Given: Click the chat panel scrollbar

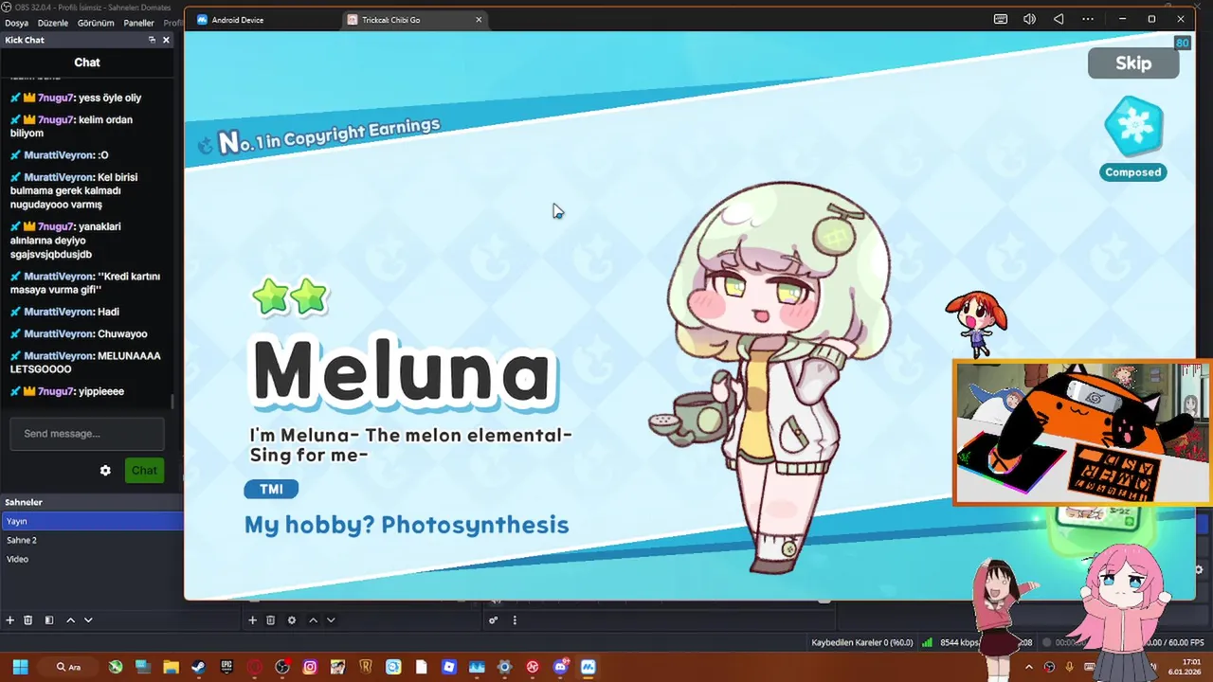Looking at the screenshot, I should [x=172, y=401].
